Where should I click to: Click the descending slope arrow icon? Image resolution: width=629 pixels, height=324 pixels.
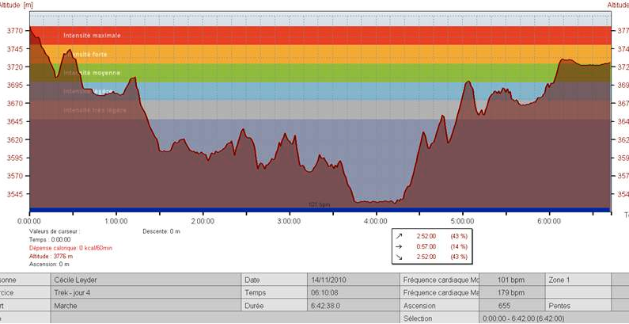coord(399,257)
